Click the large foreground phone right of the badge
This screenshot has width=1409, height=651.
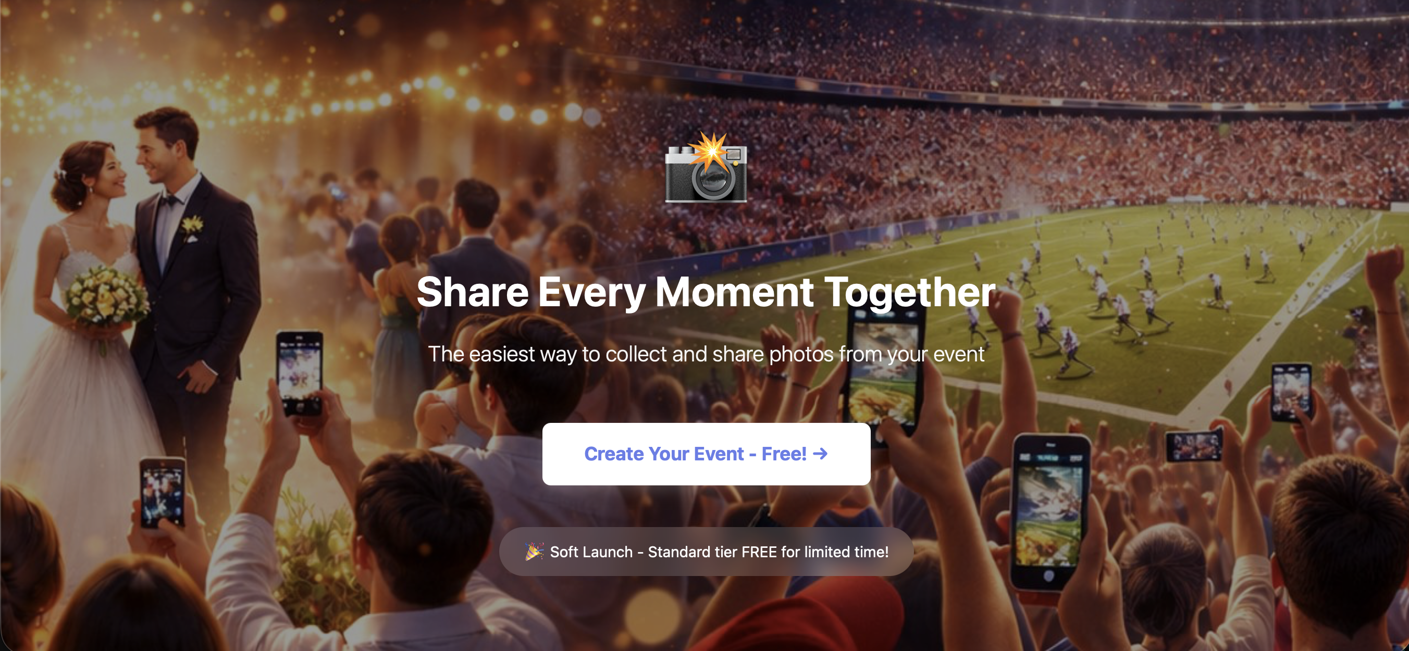pyautogui.click(x=1049, y=511)
